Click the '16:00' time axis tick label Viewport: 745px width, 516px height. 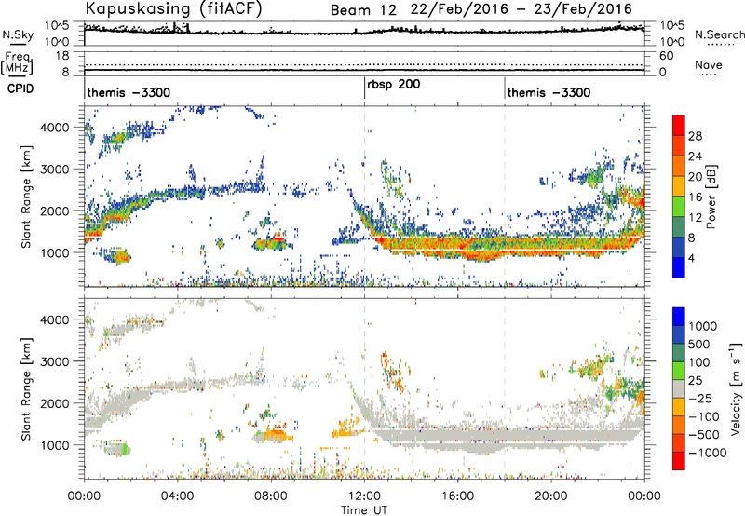457,496
